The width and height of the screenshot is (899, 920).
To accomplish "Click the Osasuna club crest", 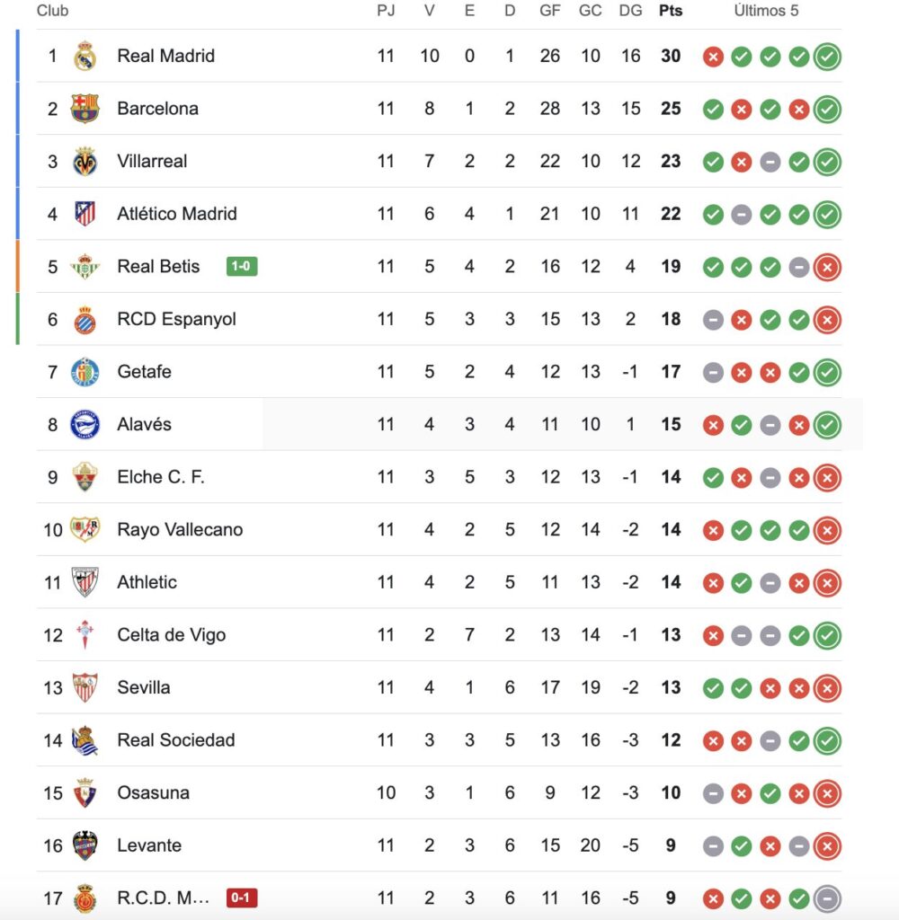I will 85,793.
